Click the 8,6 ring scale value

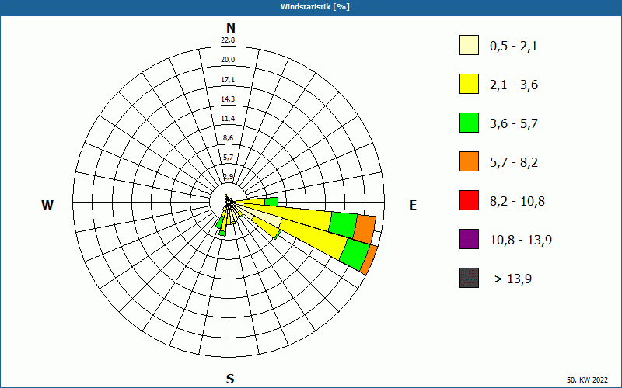click(x=228, y=138)
